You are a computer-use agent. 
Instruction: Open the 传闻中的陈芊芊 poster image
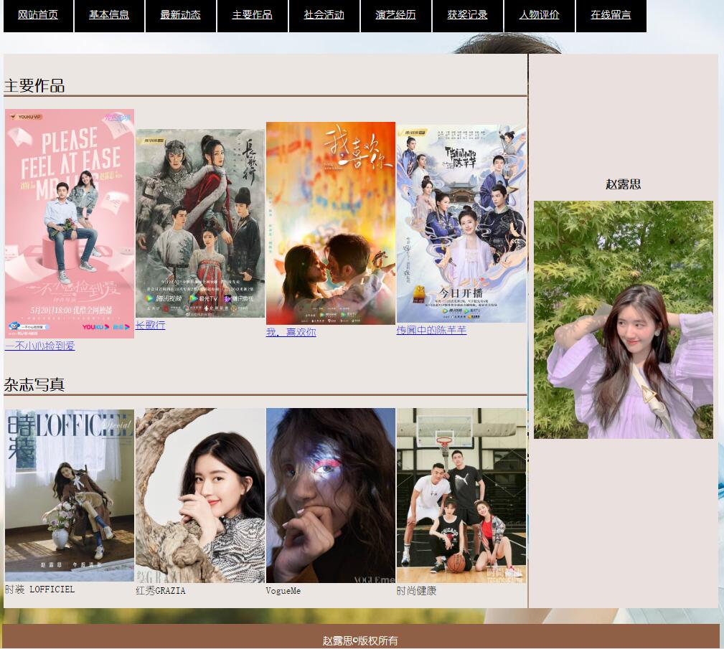(461, 224)
